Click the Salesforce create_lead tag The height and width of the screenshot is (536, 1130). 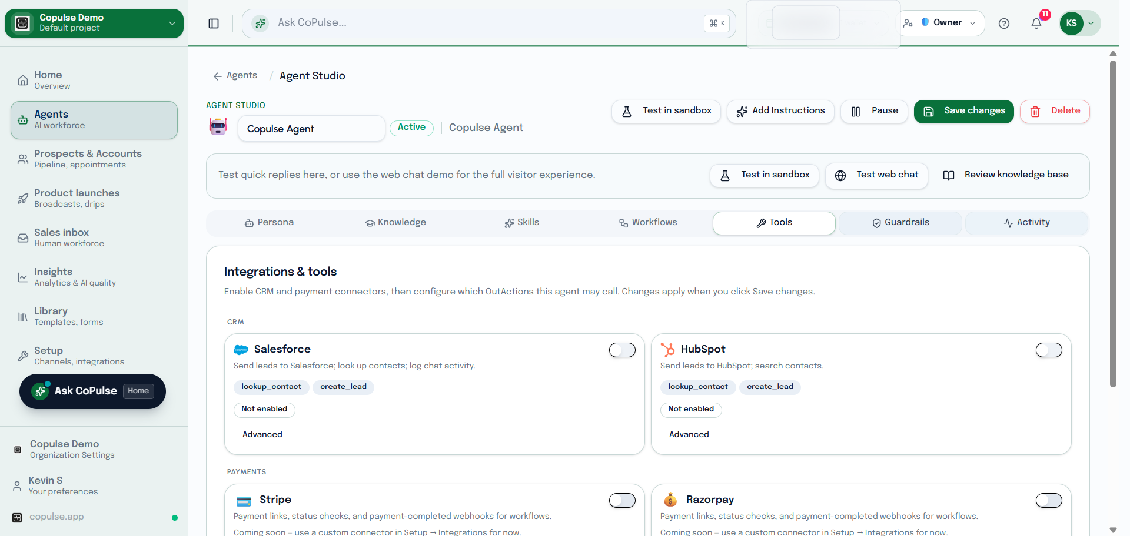pos(343,387)
